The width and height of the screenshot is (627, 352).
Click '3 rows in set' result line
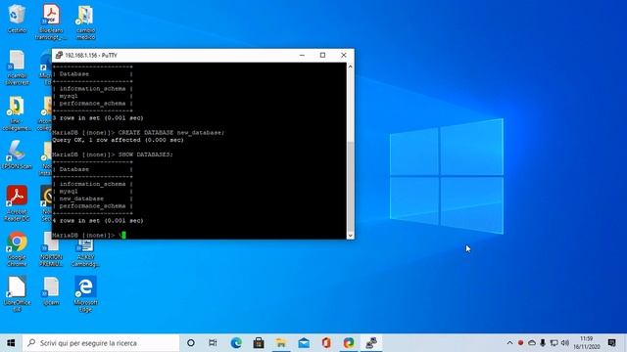pos(98,118)
